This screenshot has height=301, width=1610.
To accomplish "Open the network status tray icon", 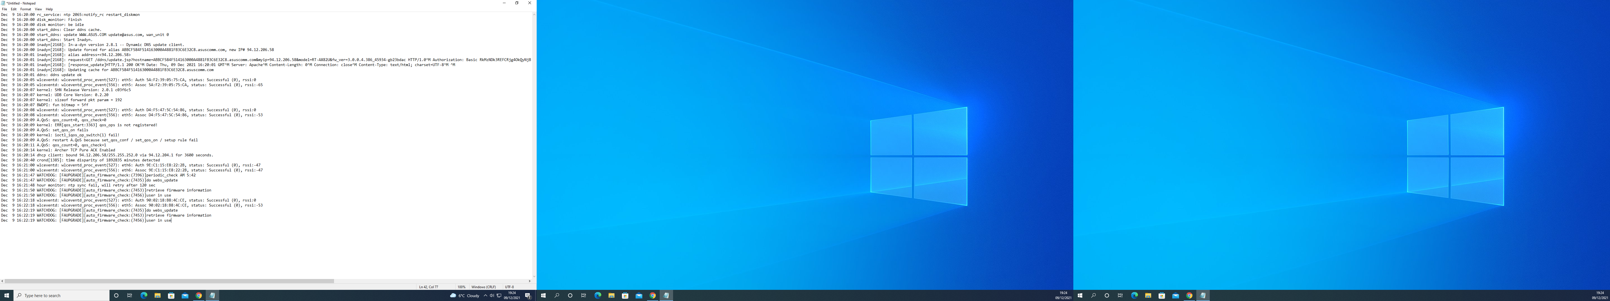I will click(x=499, y=295).
